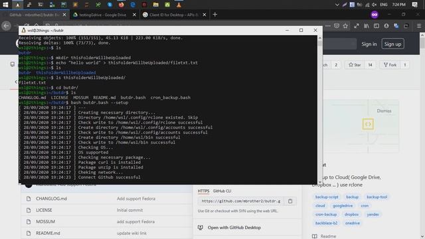Open the Firefox hamburger menu
425x239 pixels.
pyautogui.click(x=419, y=26)
